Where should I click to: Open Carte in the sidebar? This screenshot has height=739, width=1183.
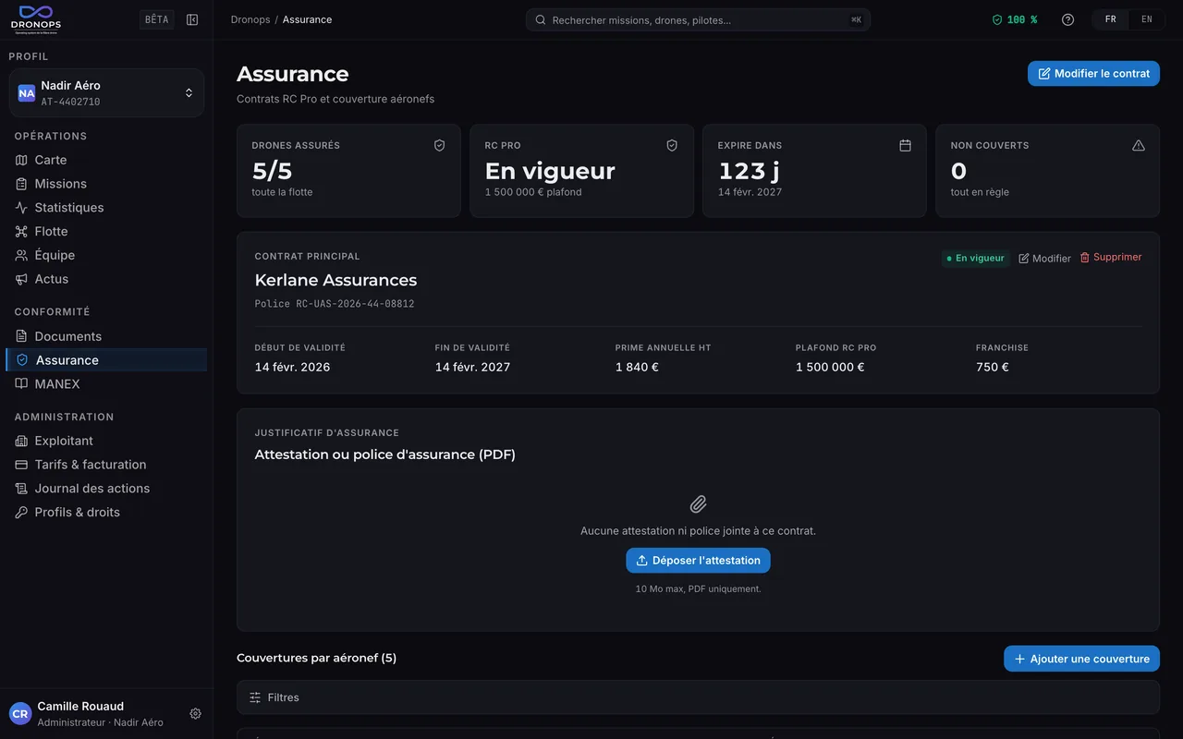[106, 160]
